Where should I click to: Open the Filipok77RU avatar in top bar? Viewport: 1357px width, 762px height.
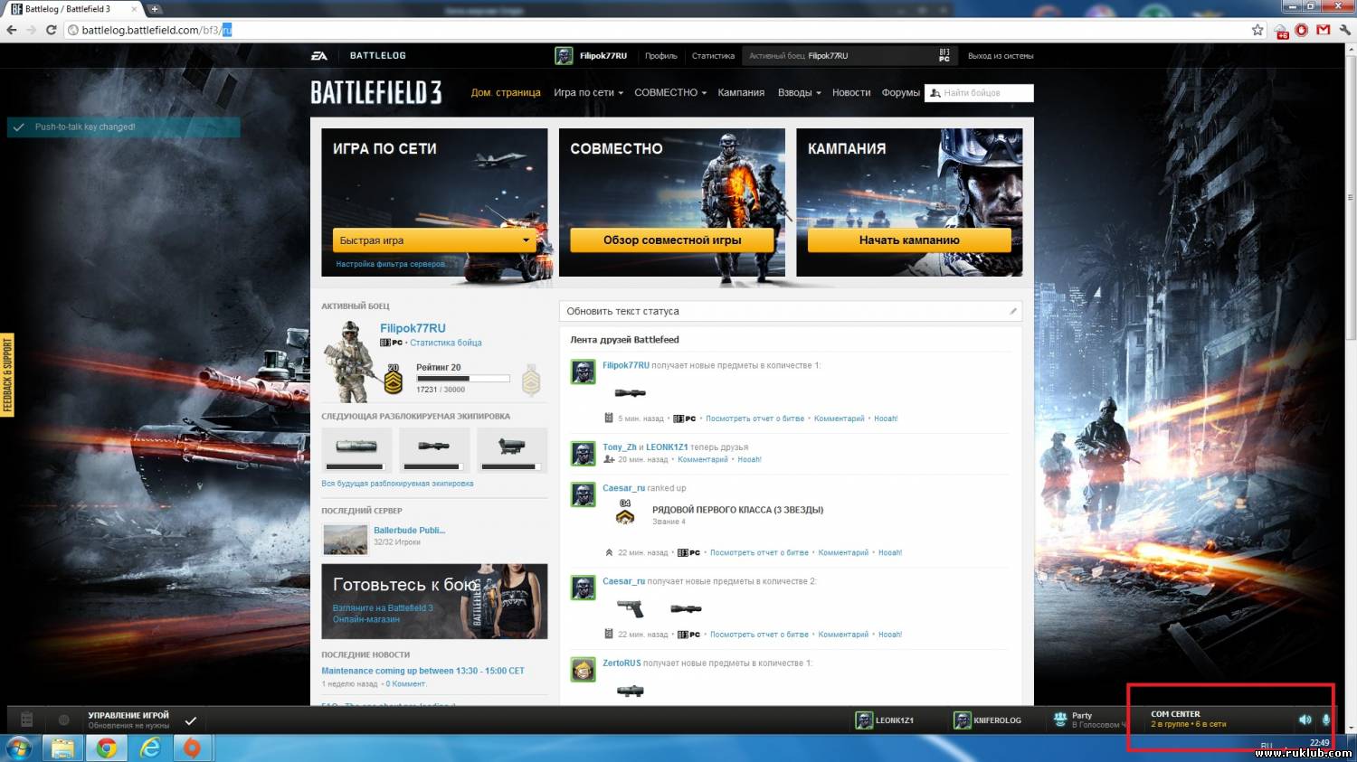(564, 56)
